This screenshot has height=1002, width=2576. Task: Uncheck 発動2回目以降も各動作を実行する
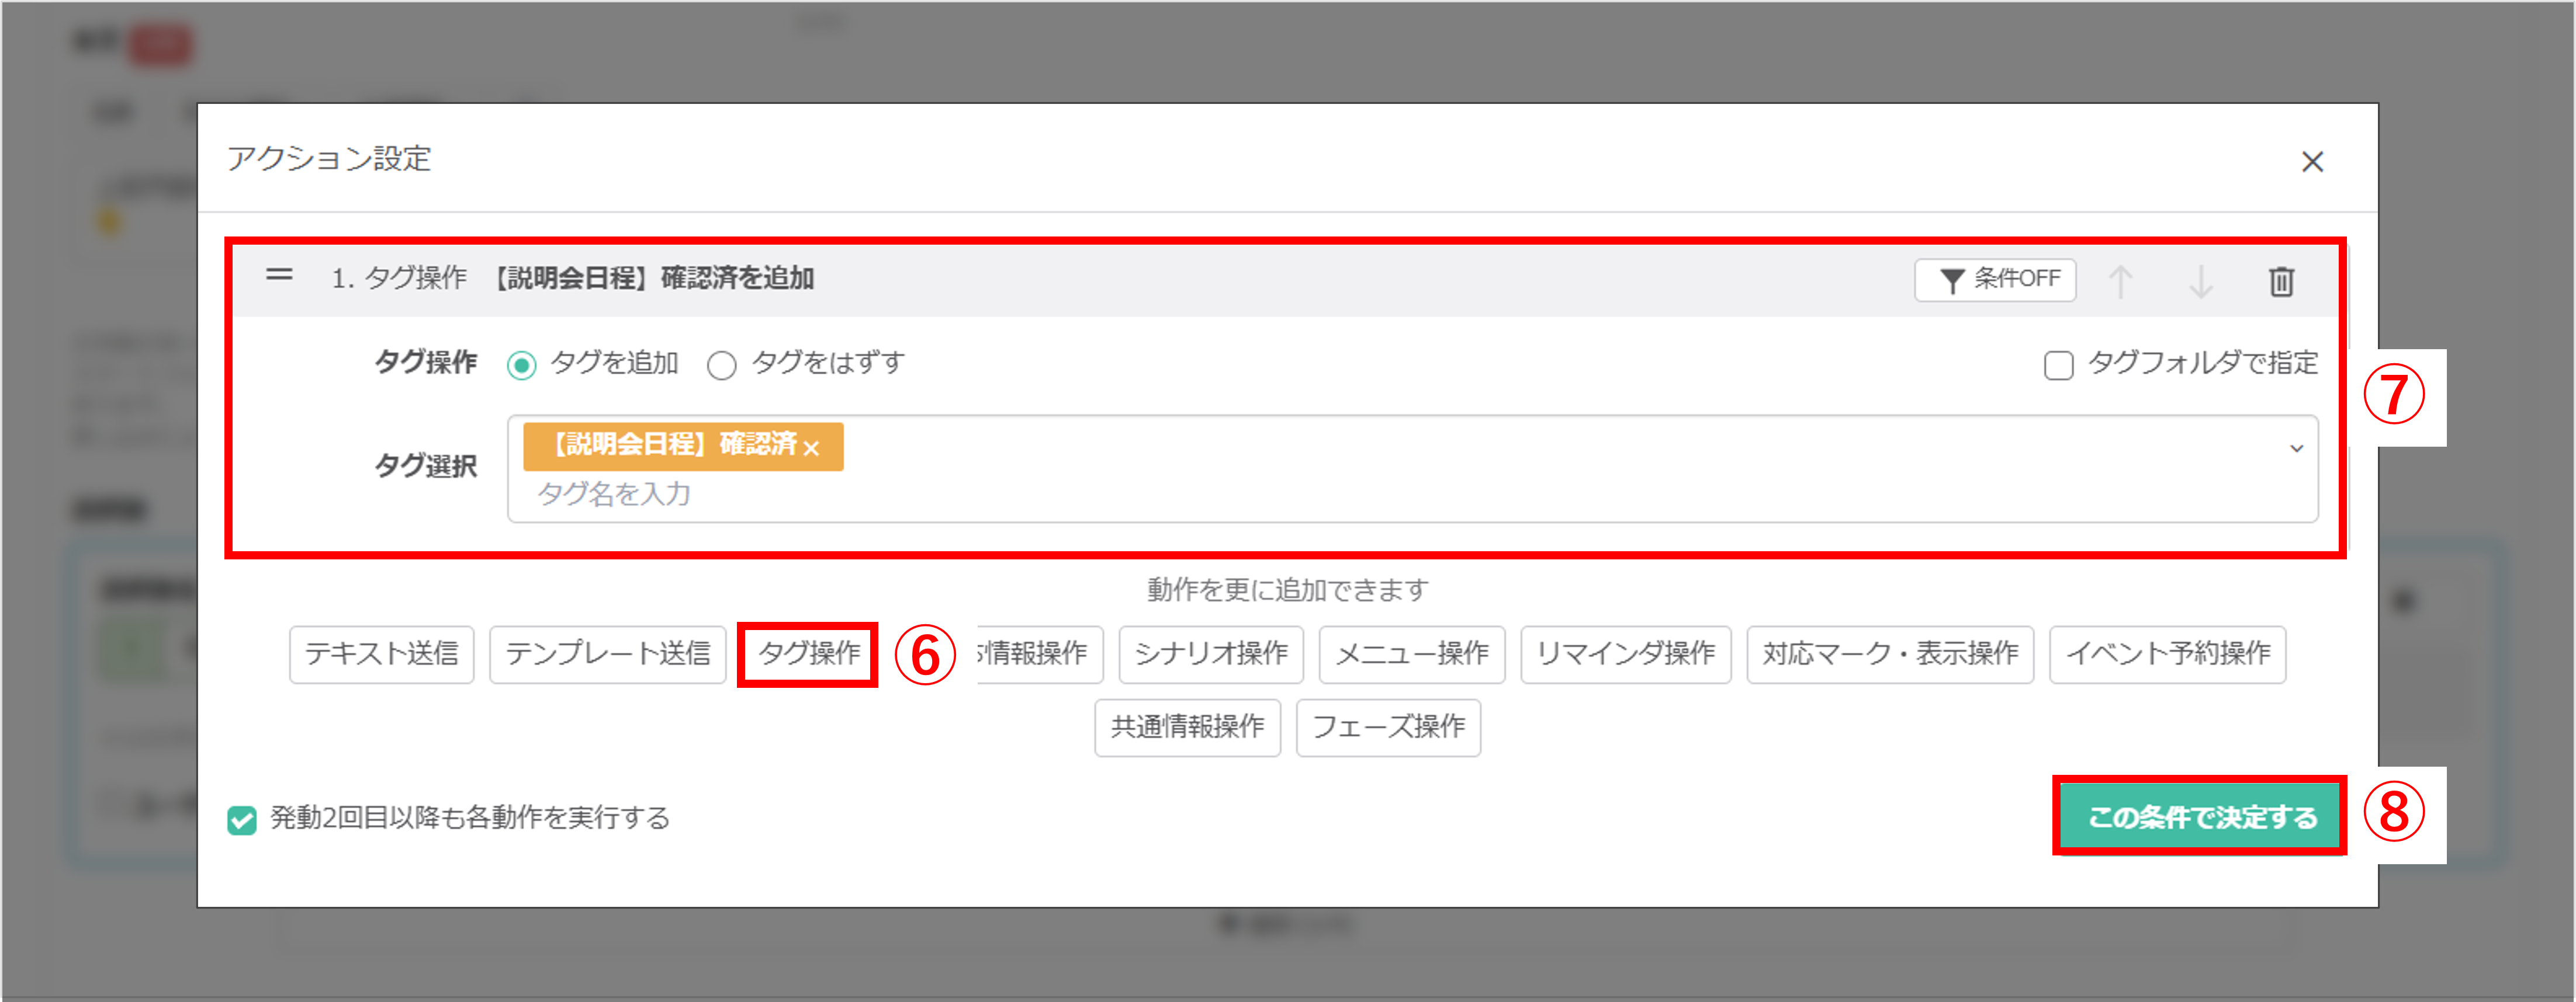(242, 820)
